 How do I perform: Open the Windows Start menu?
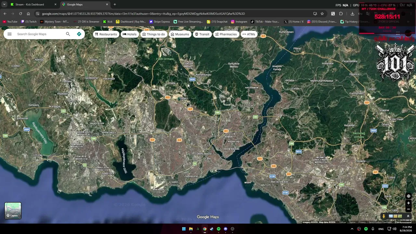coord(184,229)
